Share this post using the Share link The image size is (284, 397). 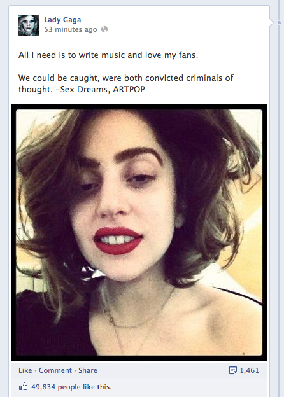tap(88, 370)
